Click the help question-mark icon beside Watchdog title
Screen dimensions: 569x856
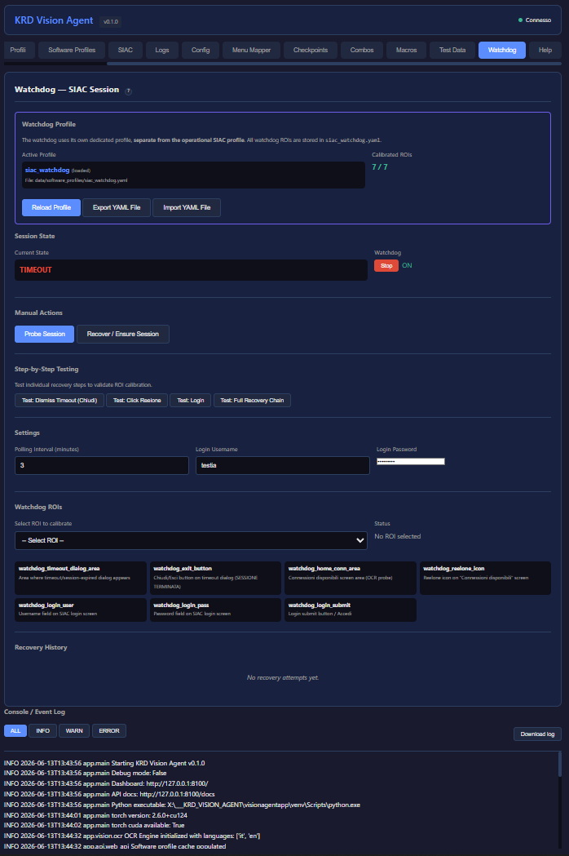tap(128, 91)
